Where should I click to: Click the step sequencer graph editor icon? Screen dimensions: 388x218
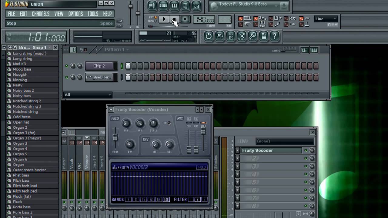click(304, 50)
